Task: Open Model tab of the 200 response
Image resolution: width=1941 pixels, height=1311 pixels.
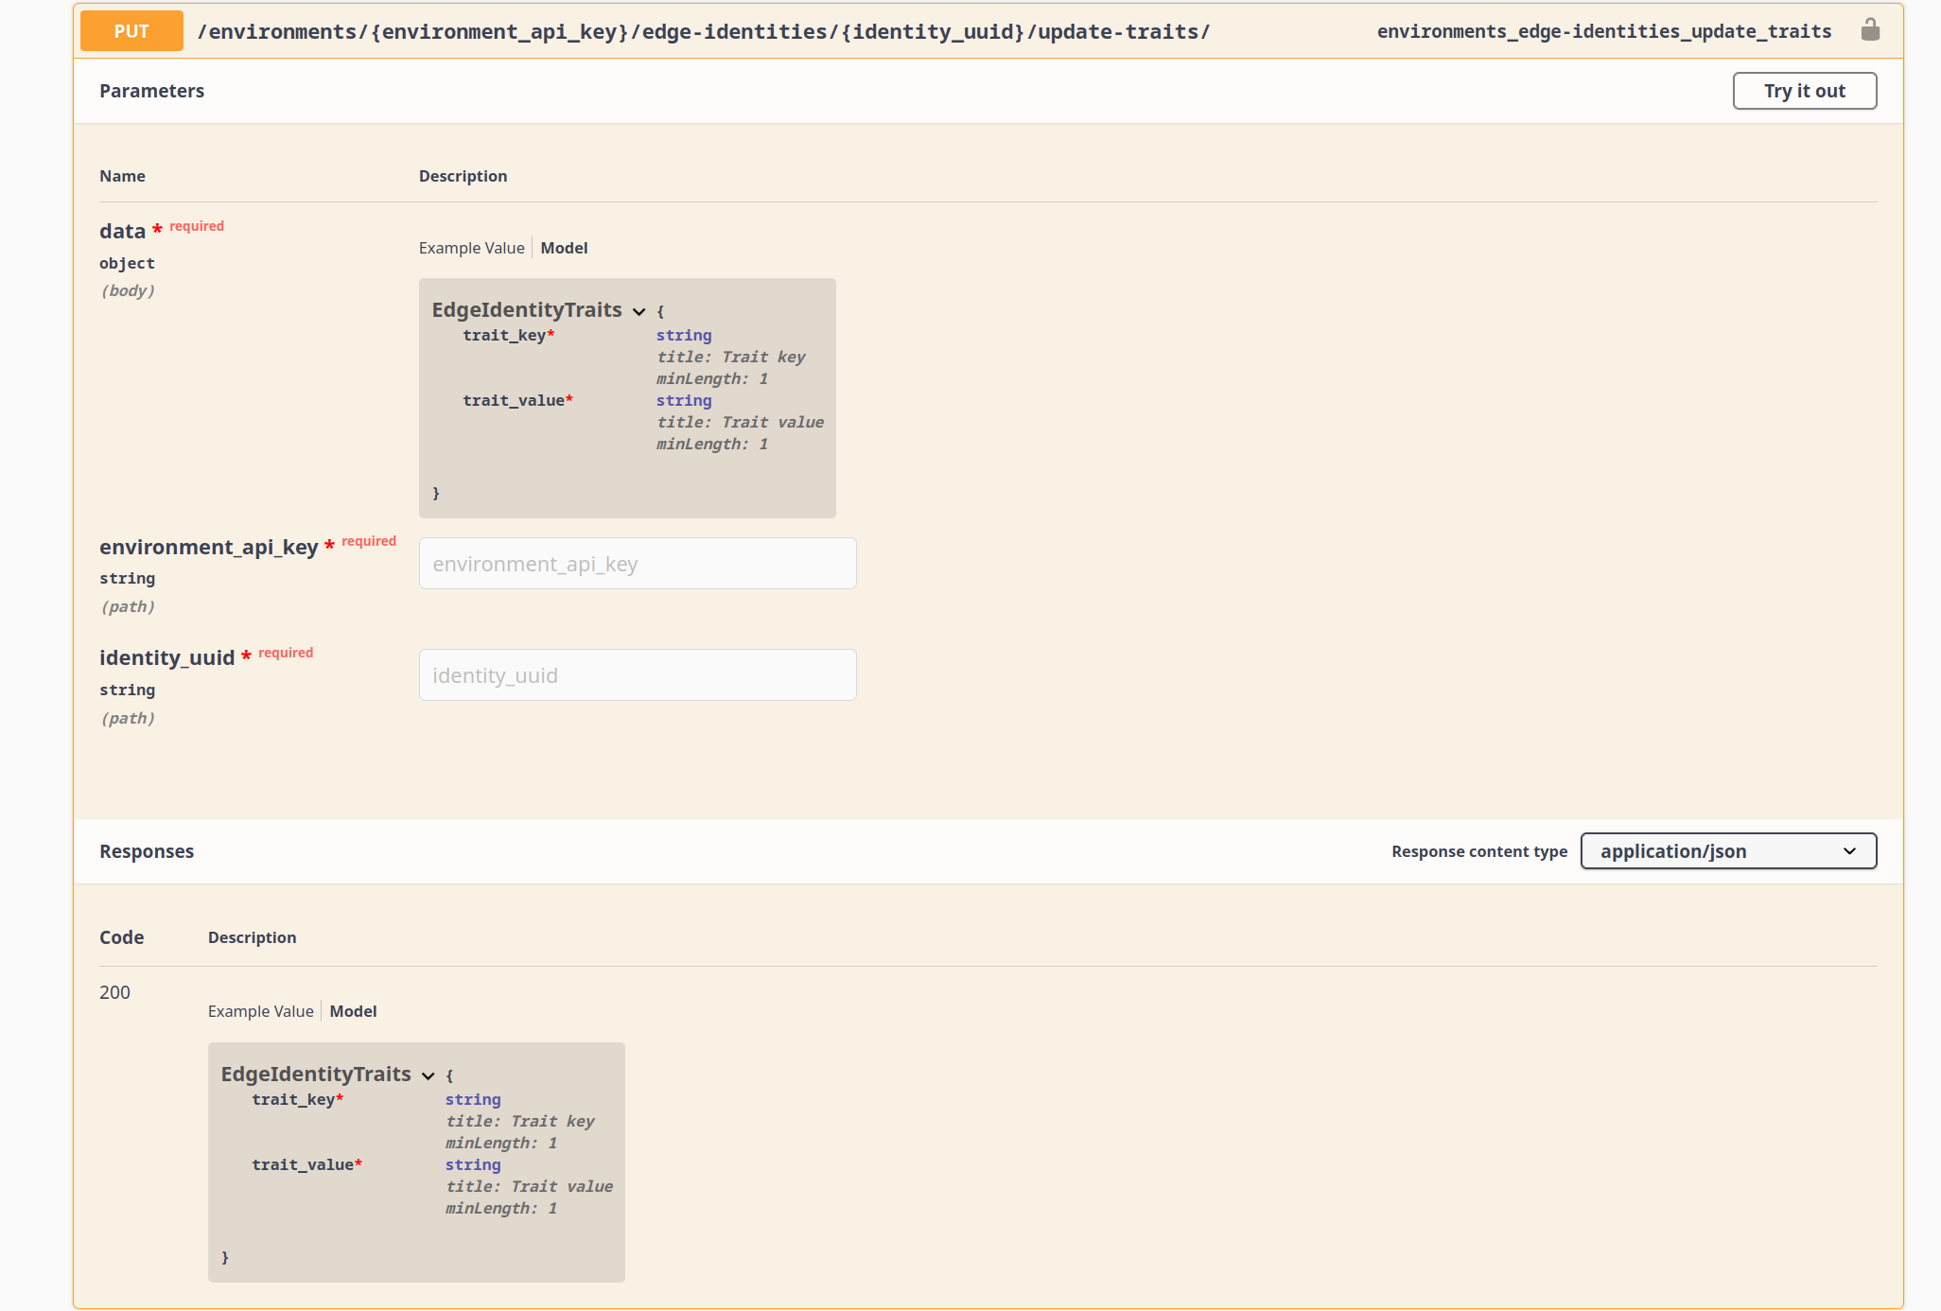Action: [354, 1010]
